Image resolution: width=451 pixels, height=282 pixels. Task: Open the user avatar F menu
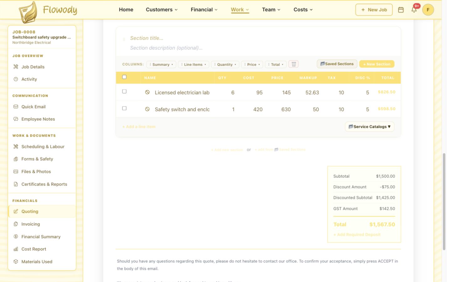point(428,10)
